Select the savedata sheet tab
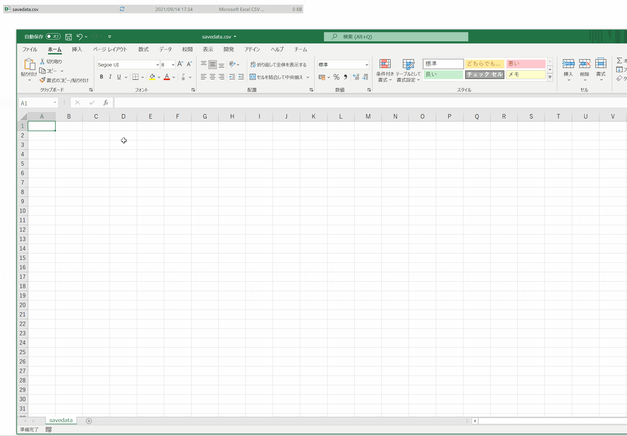The width and height of the screenshot is (627, 436). pyautogui.click(x=61, y=420)
